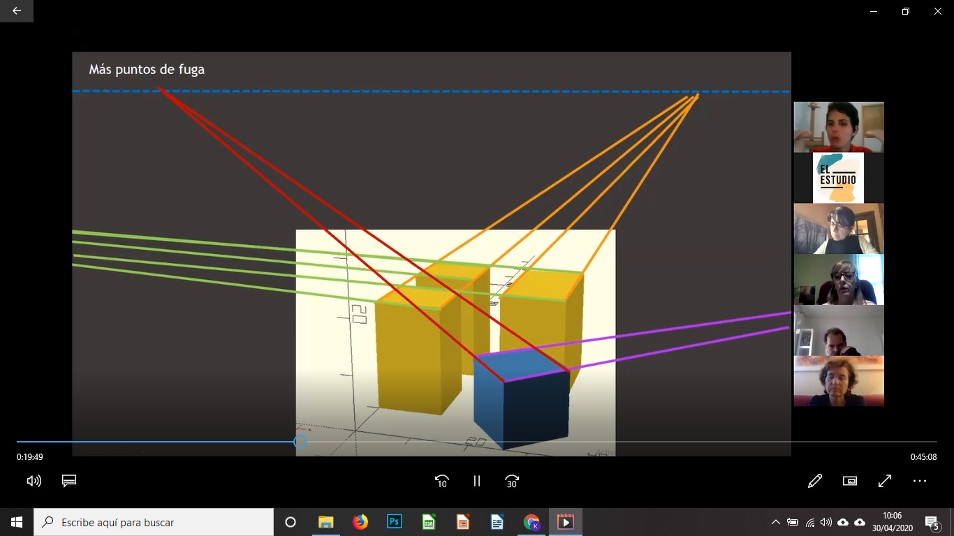The width and height of the screenshot is (954, 536).
Task: Skip forward 30 seconds
Action: [x=512, y=481]
